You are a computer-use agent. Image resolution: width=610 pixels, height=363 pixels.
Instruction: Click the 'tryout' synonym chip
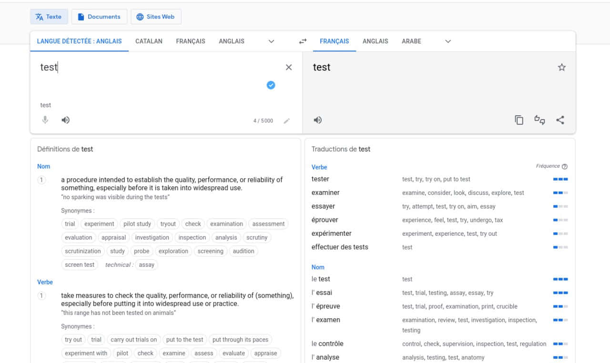click(168, 224)
